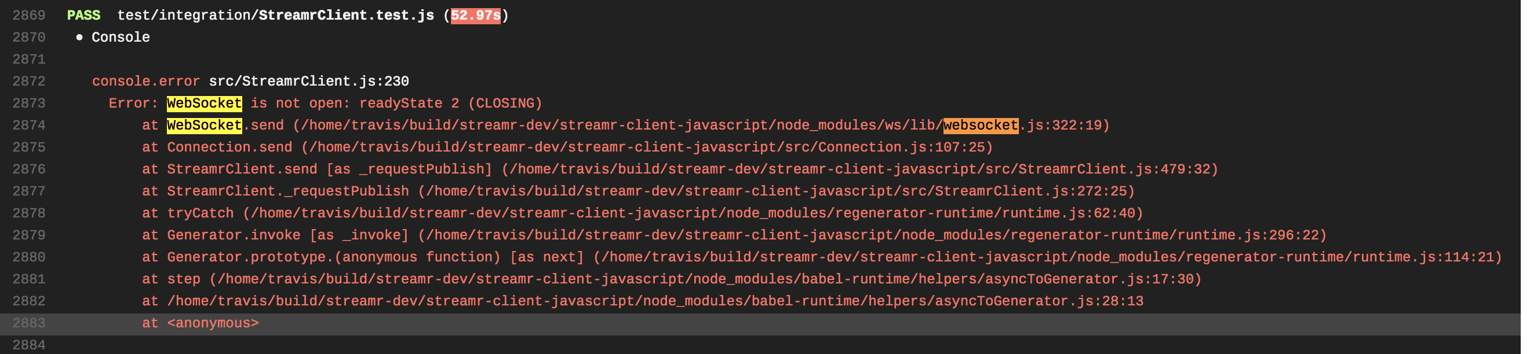The width and height of the screenshot is (1530, 354).
Task: Click the StreamrClient.js:479:32 location
Action: point(1114,169)
